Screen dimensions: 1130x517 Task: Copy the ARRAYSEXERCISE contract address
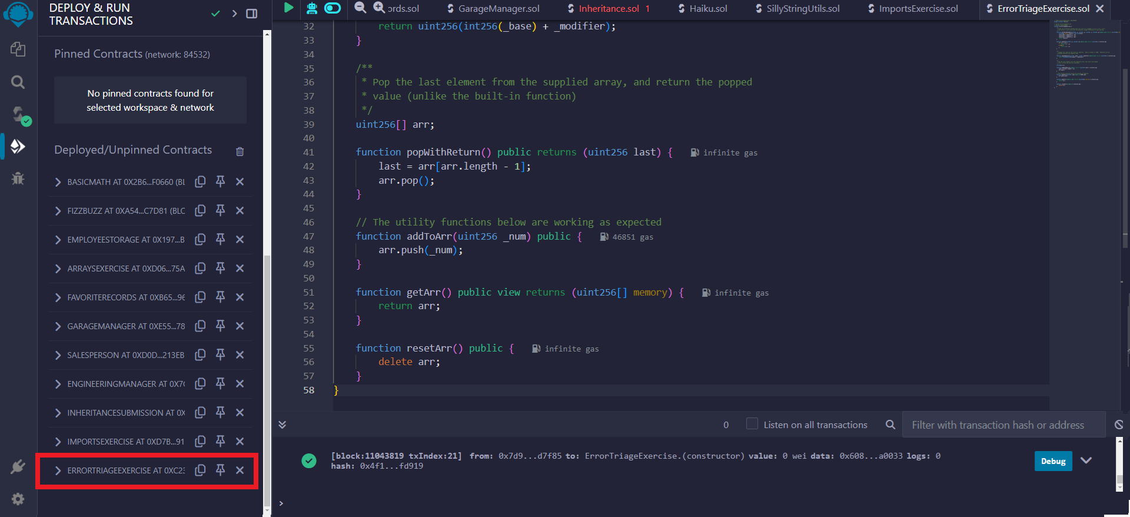(200, 268)
